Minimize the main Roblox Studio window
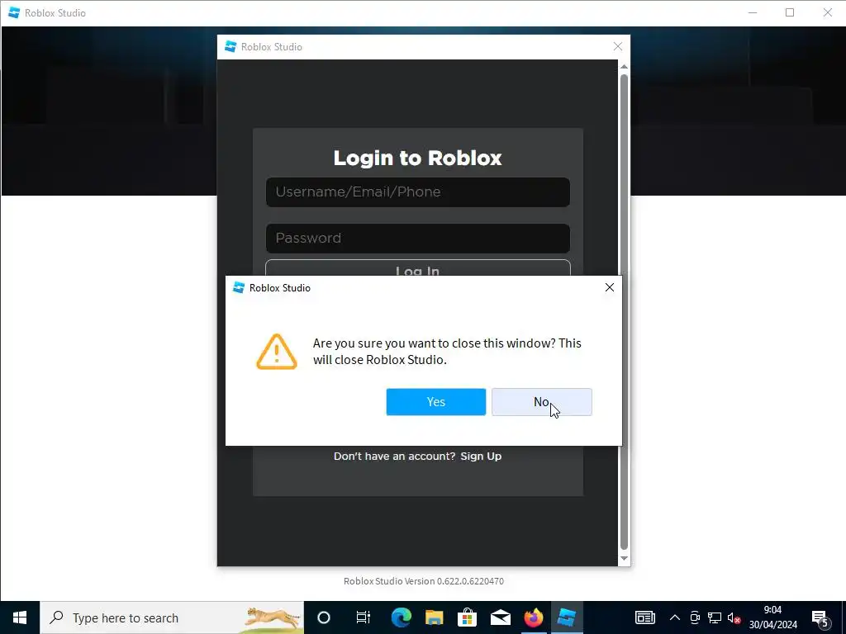 click(753, 12)
